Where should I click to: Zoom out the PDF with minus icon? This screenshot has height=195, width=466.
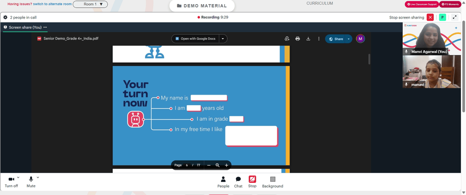(209, 165)
